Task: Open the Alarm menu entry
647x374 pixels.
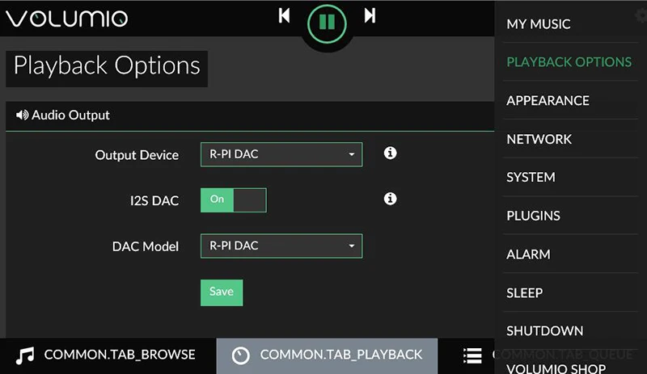Action: pyautogui.click(x=528, y=254)
